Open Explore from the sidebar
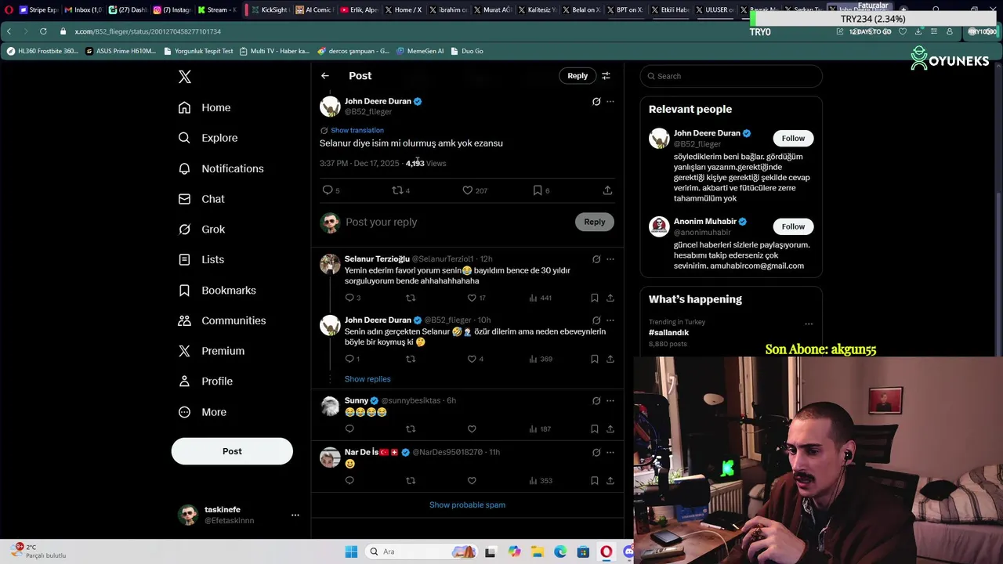1003x564 pixels. click(x=208, y=138)
